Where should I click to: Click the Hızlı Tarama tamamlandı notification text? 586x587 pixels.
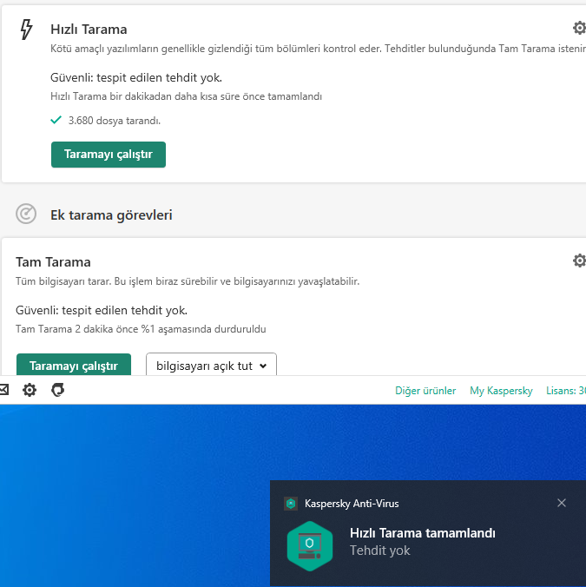(423, 532)
